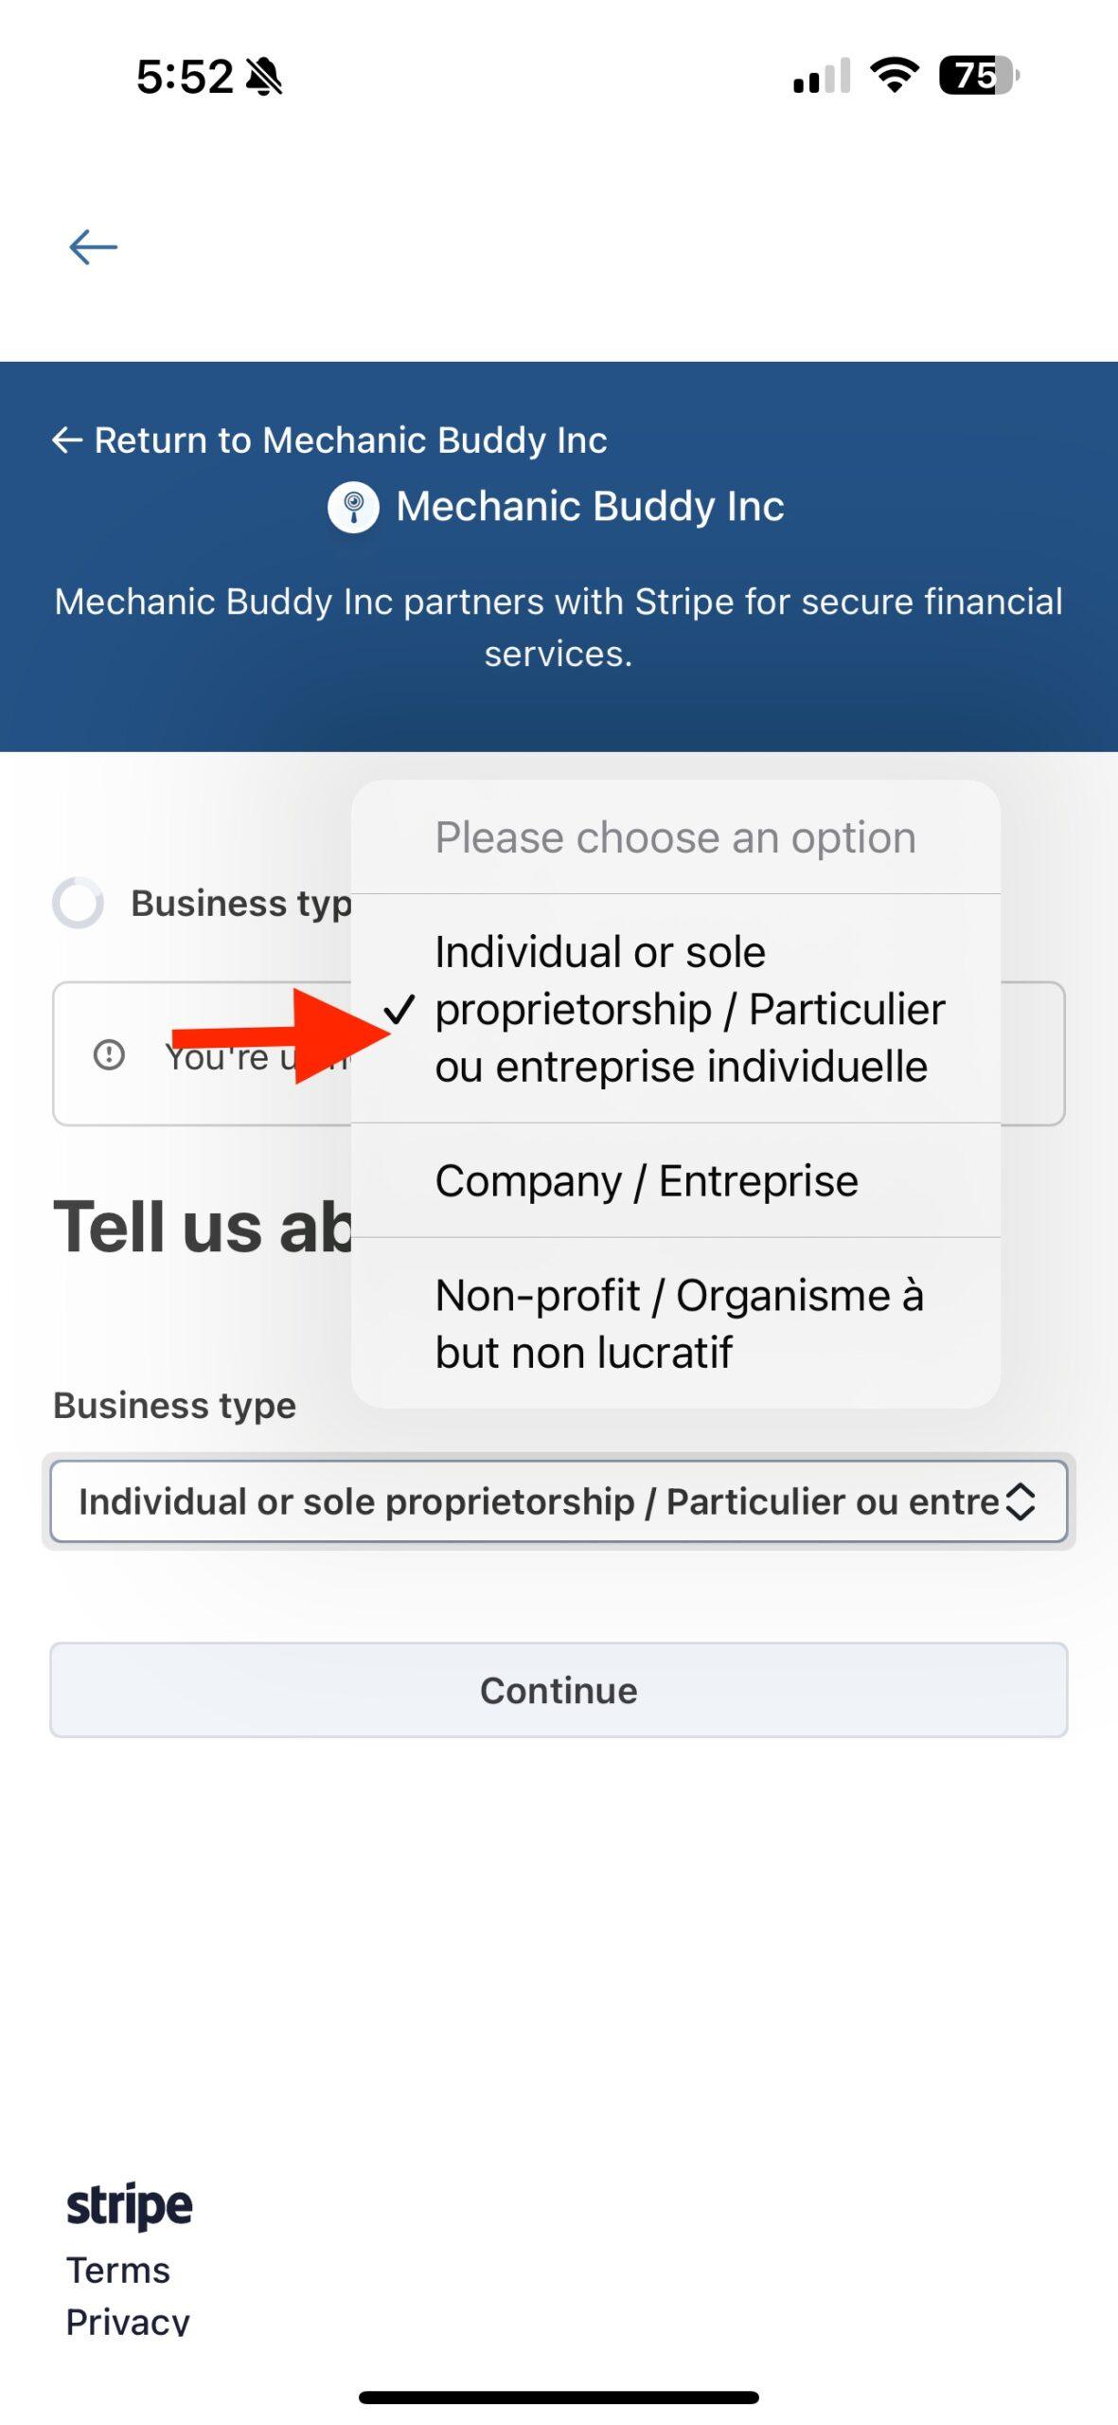Image resolution: width=1118 pixels, height=2425 pixels.
Task: Tap the battery level indicator
Action: coord(978,76)
